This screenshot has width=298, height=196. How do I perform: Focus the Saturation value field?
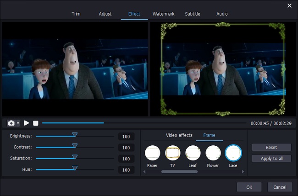126,159
